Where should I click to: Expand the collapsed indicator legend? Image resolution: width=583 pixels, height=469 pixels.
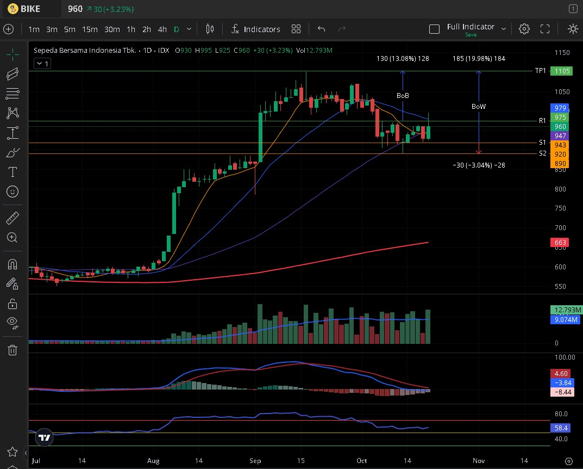click(x=42, y=64)
